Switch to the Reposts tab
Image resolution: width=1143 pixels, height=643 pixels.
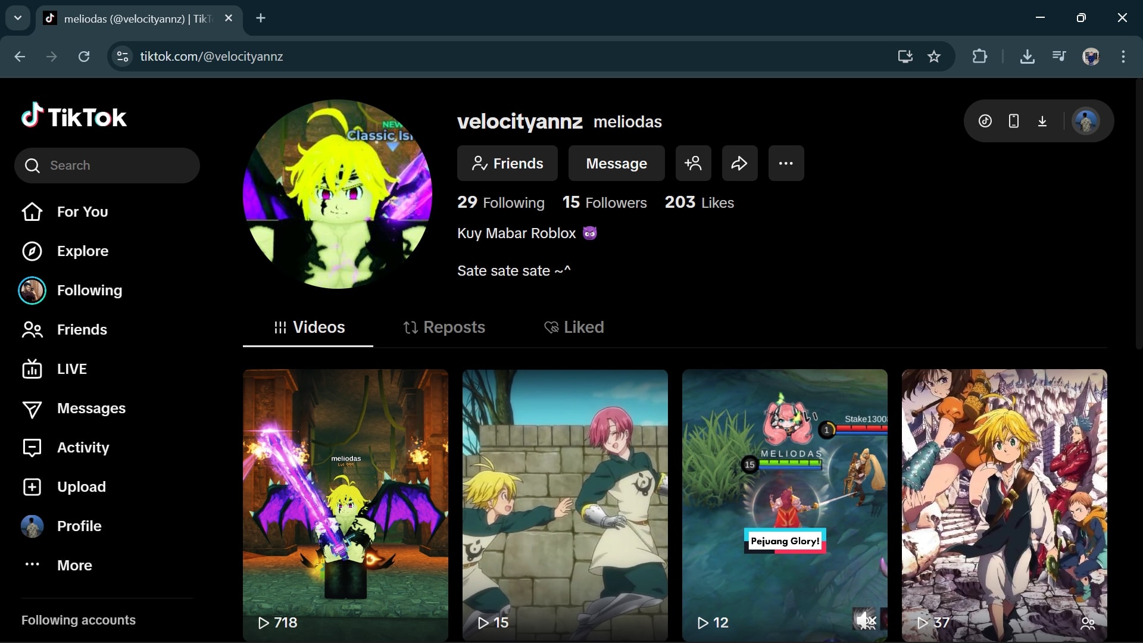coord(444,327)
